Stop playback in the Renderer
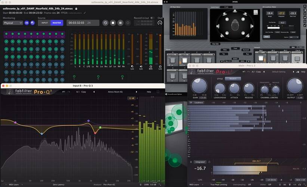 tap(113, 23)
